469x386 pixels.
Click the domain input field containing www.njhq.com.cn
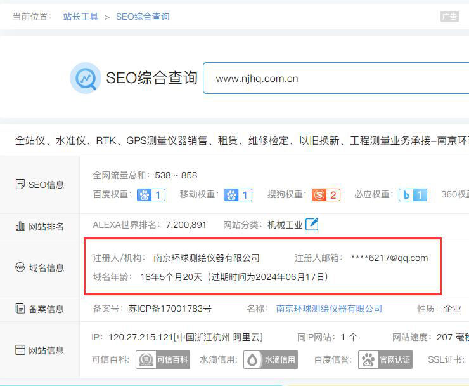pyautogui.click(x=336, y=79)
